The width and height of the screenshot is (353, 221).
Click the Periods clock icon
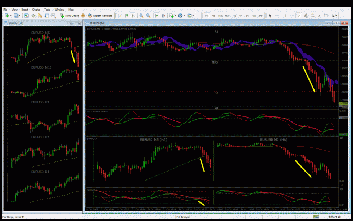(180, 16)
